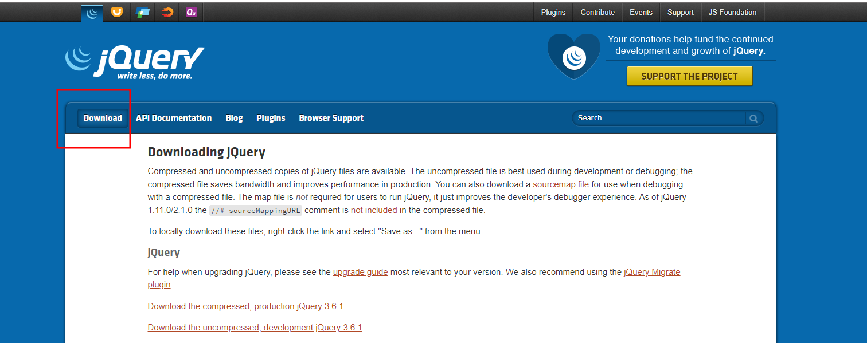Download the compressed production jQuery 3.6.1
The height and width of the screenshot is (343, 867).
245,306
